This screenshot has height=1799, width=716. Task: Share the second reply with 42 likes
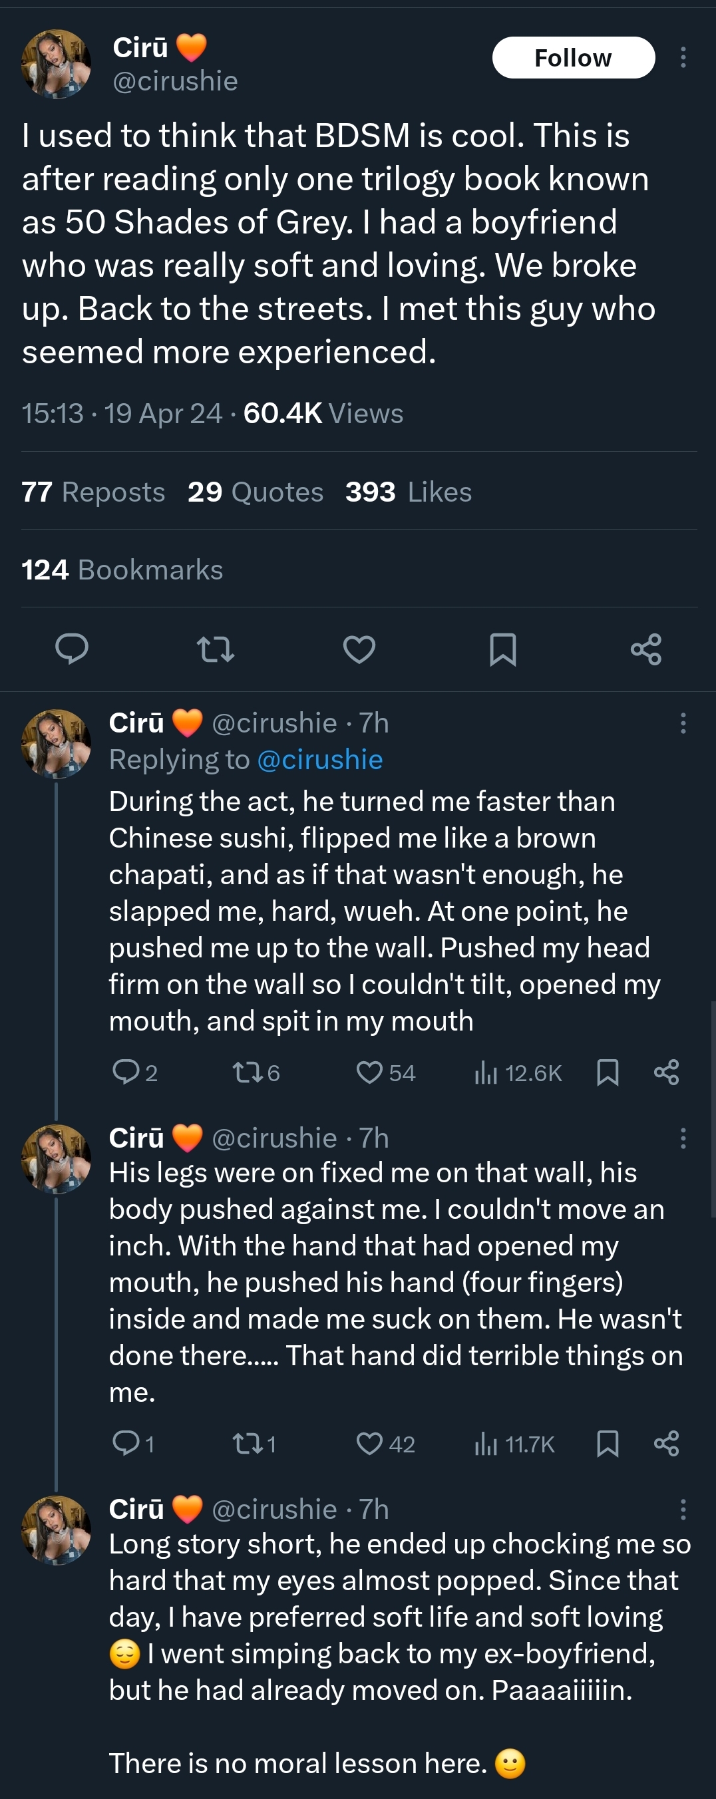click(x=666, y=1444)
